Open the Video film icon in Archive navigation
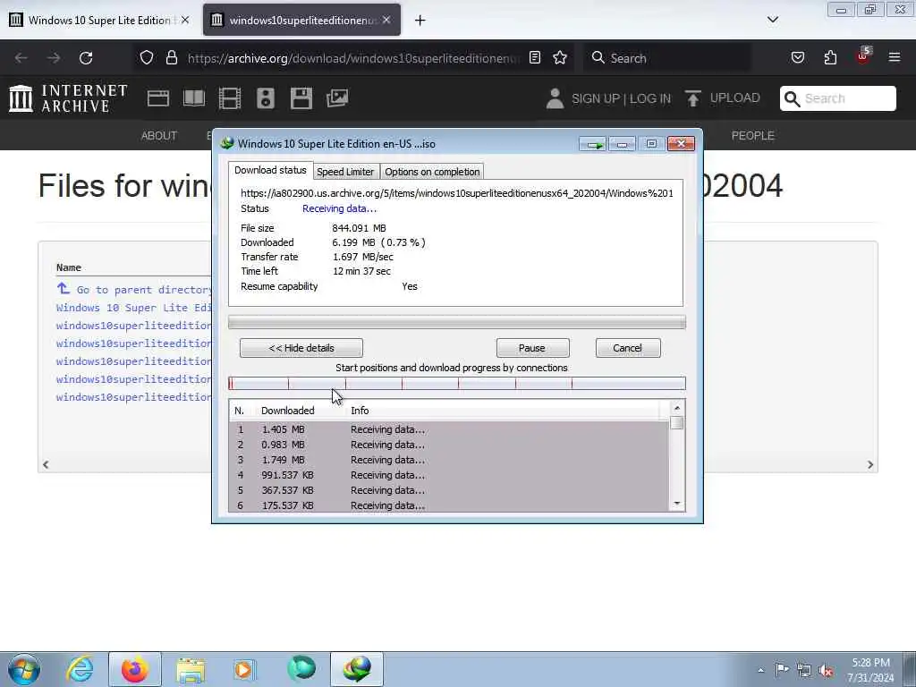 pos(230,98)
